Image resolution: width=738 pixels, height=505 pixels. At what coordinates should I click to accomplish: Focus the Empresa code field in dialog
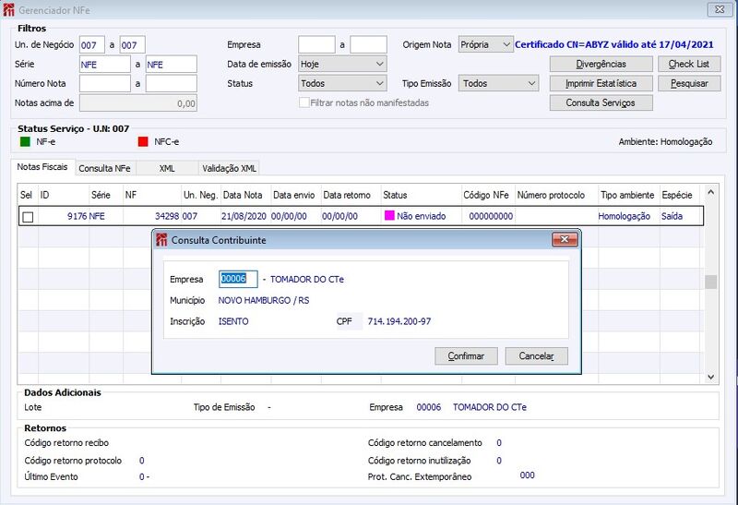point(238,279)
